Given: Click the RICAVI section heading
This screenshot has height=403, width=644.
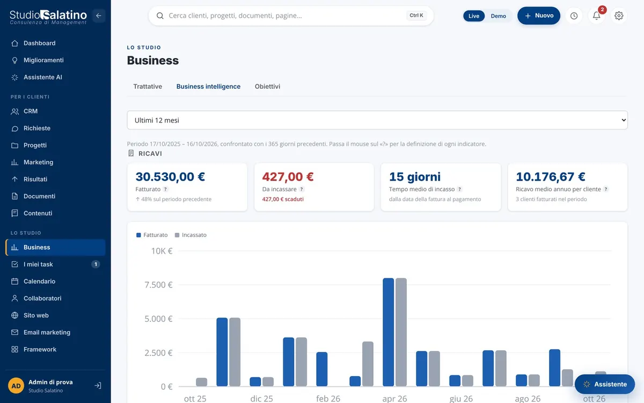Looking at the screenshot, I should pyautogui.click(x=150, y=154).
